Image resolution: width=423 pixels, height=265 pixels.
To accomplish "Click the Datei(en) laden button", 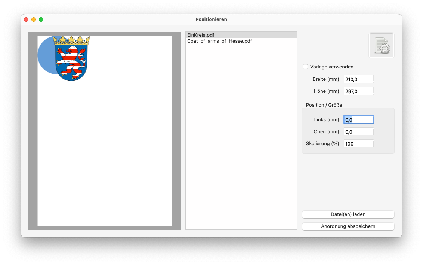I will point(348,214).
